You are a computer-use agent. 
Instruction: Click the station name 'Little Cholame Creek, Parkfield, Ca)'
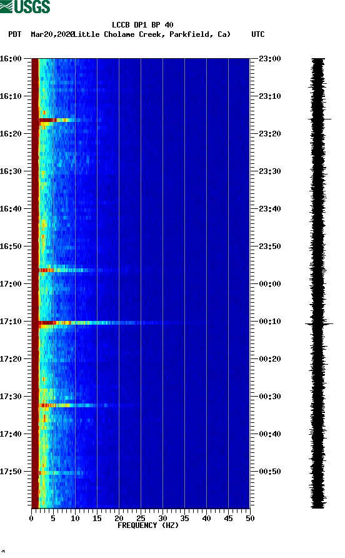click(x=152, y=34)
